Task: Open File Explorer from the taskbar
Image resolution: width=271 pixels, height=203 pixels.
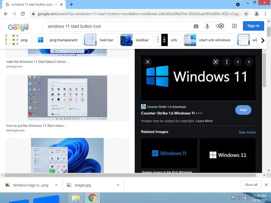Action: (x=76, y=198)
